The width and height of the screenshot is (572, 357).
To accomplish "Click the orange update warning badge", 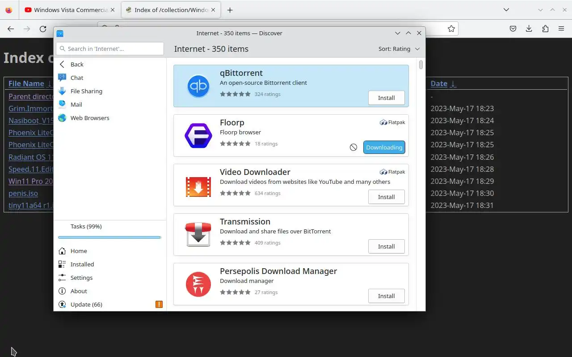I will click(159, 304).
